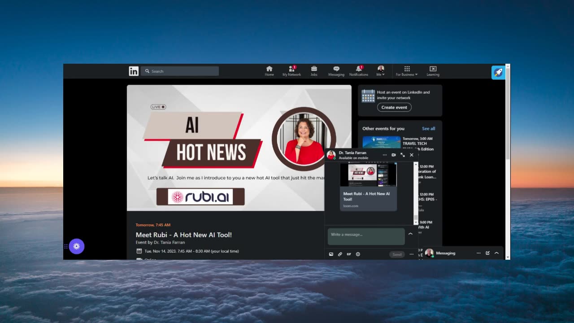Open Messaging from the top navigation
Image resolution: width=574 pixels, height=323 pixels.
pos(336,71)
